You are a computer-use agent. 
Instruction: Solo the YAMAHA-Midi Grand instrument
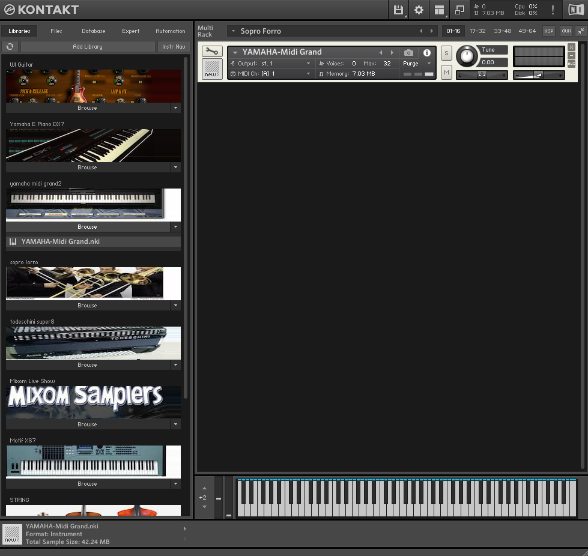click(446, 53)
